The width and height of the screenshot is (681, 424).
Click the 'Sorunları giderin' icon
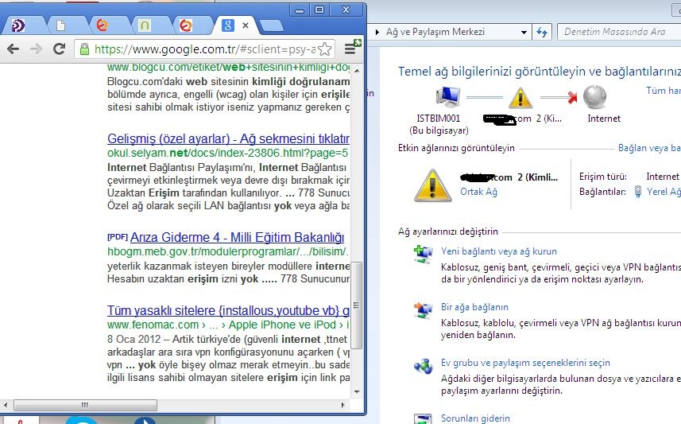pos(423,419)
